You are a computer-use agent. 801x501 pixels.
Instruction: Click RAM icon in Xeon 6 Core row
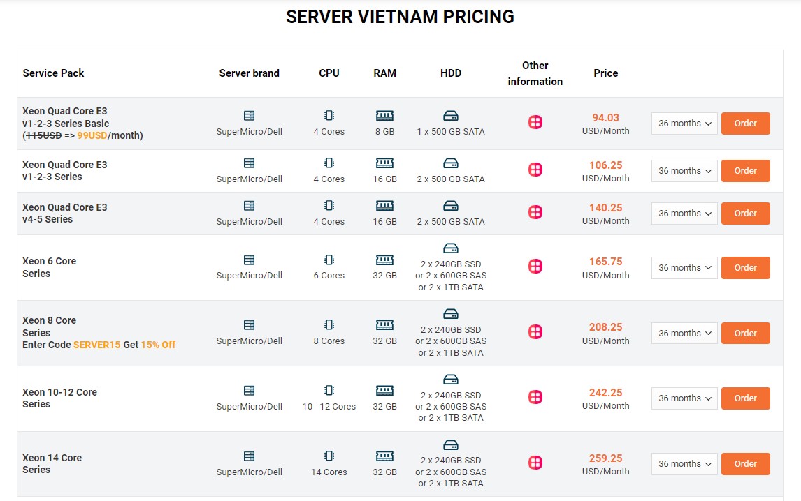coord(384,260)
